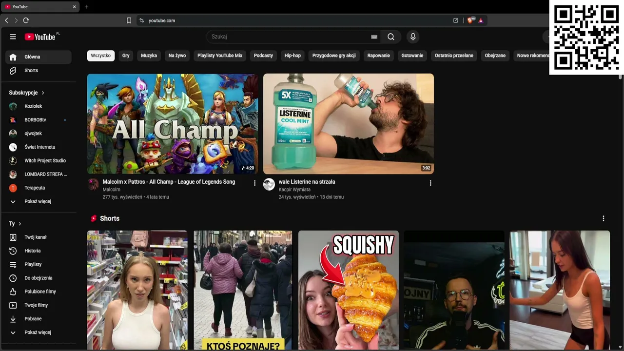Select the Gotowanie chip
This screenshot has width=624, height=351.
pyautogui.click(x=412, y=56)
